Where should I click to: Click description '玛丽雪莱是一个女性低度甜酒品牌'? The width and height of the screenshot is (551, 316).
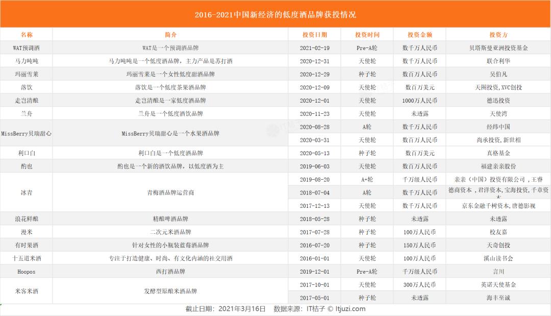pos(170,74)
